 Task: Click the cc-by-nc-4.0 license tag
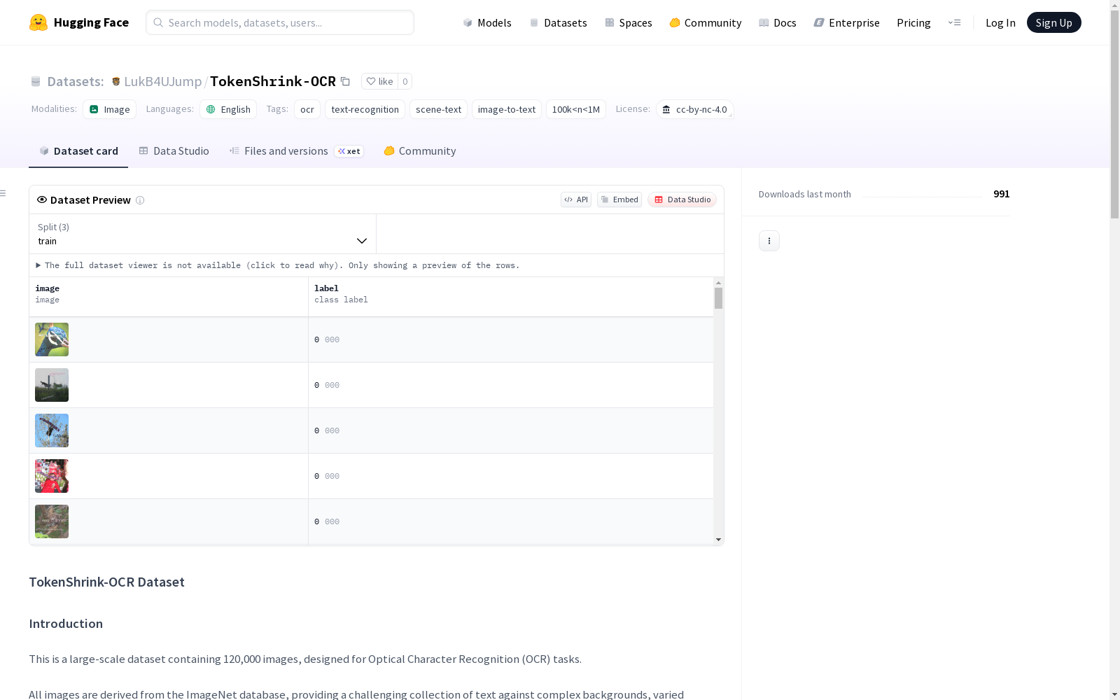point(695,109)
